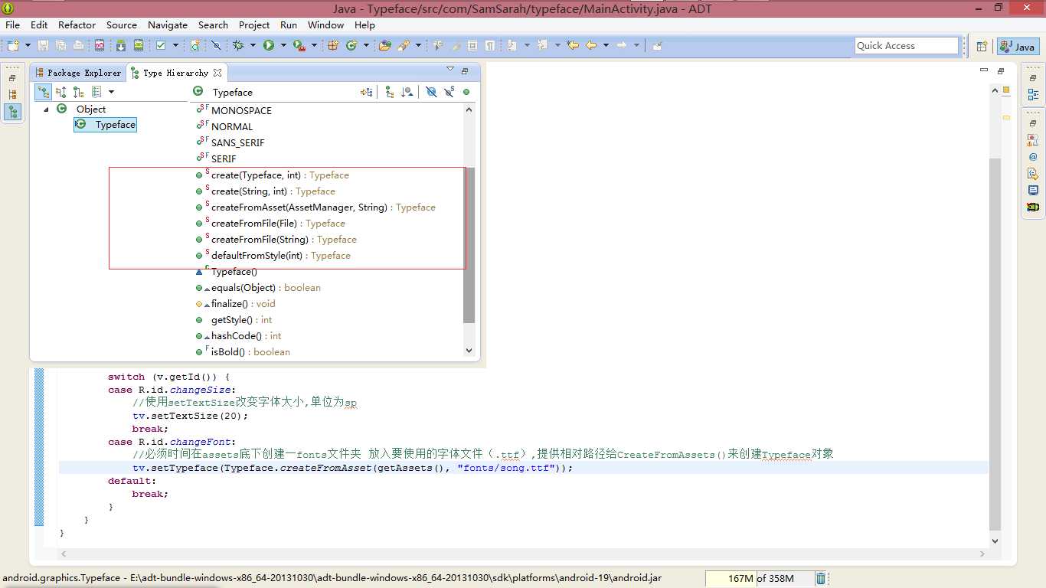Open the Navigate menu
This screenshot has height=588, width=1046.
click(168, 25)
